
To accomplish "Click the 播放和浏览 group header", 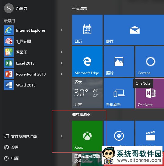I will pos(81,115).
